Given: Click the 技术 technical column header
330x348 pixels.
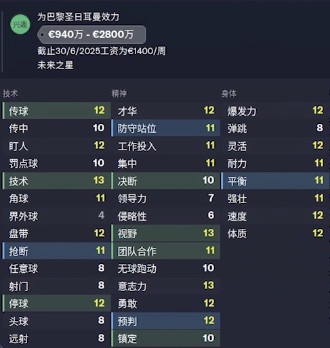Looking at the screenshot, I should tap(10, 93).
